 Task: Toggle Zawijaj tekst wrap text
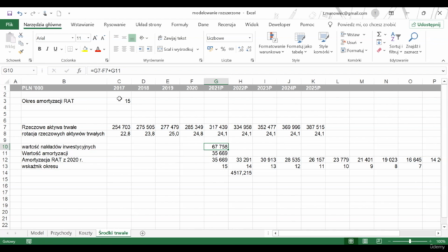[172, 38]
